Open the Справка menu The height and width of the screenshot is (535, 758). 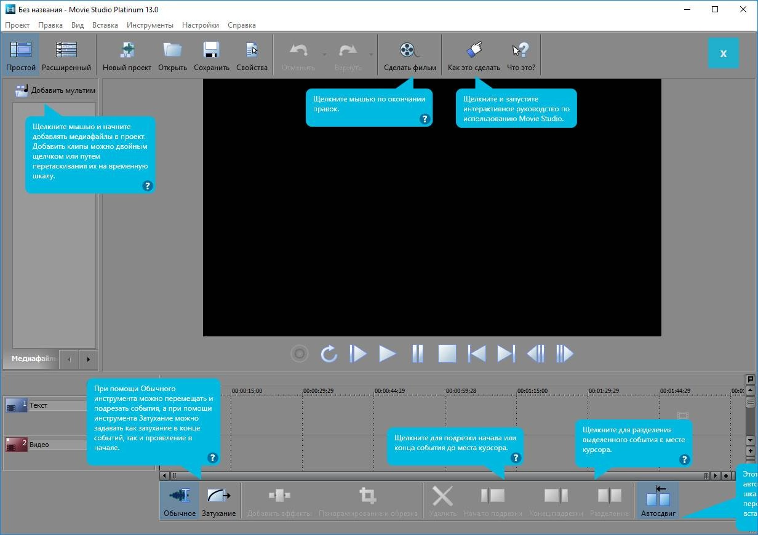(x=242, y=25)
